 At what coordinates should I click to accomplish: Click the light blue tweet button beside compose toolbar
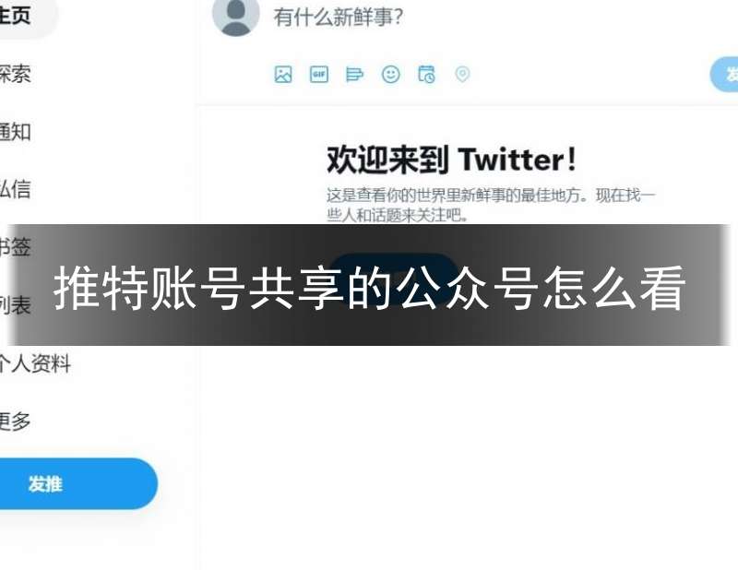(725, 75)
